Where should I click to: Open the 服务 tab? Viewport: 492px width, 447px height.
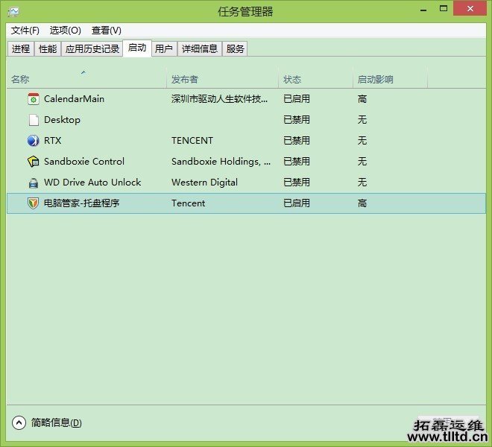click(x=235, y=49)
